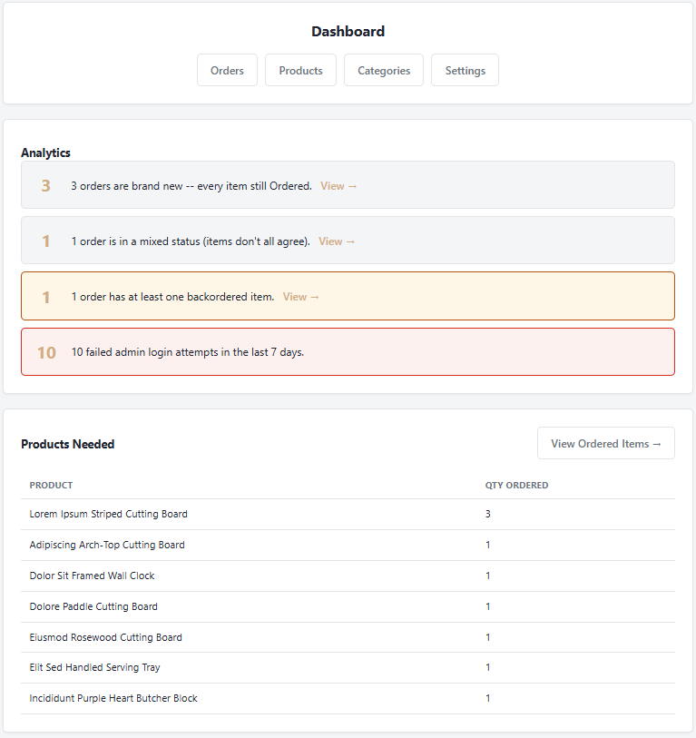View the mixed status order
Image resolution: width=696 pixels, height=738 pixels.
coord(337,241)
